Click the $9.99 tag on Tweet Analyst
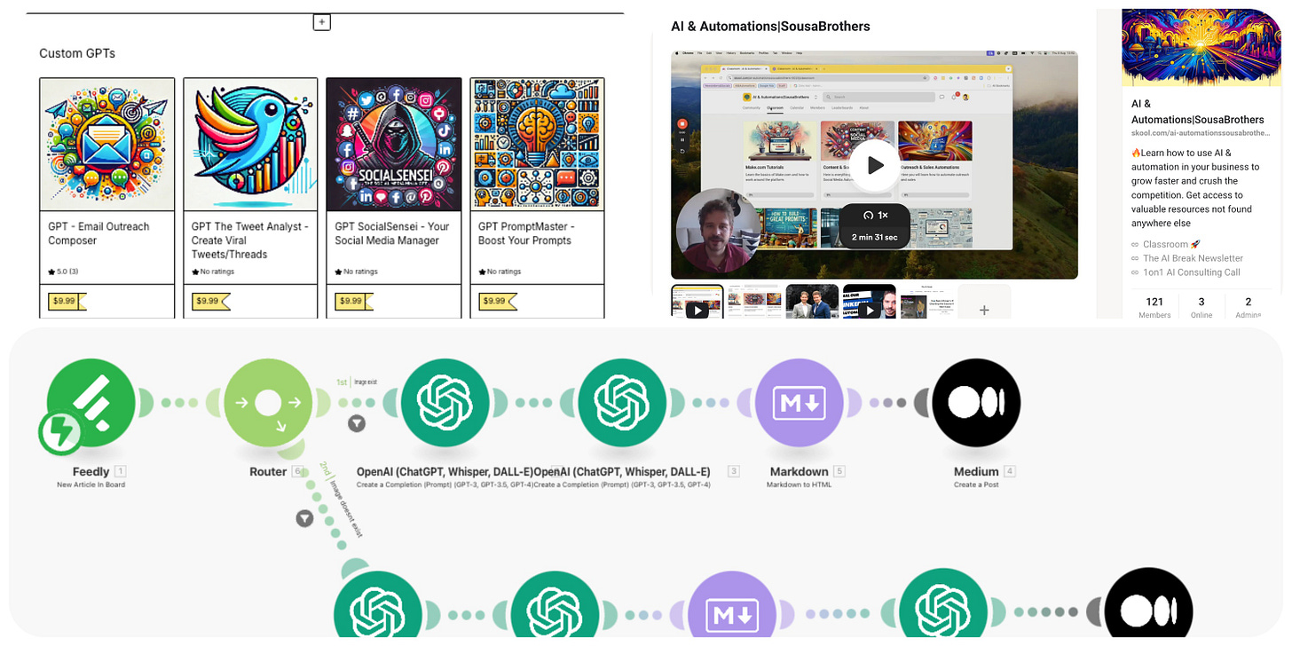 (210, 301)
